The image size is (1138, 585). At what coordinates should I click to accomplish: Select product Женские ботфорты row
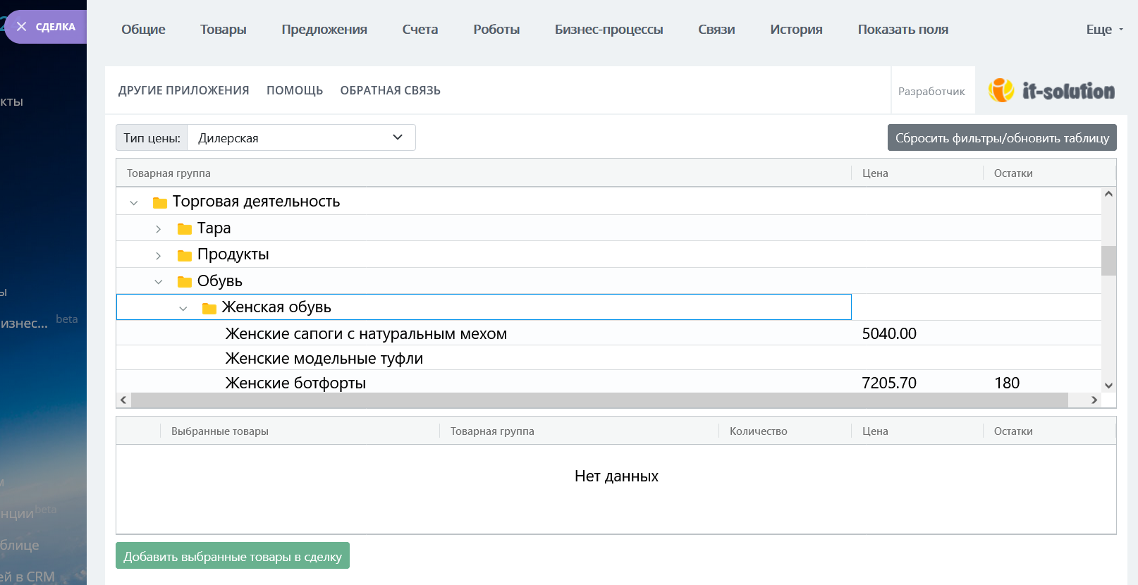click(295, 383)
